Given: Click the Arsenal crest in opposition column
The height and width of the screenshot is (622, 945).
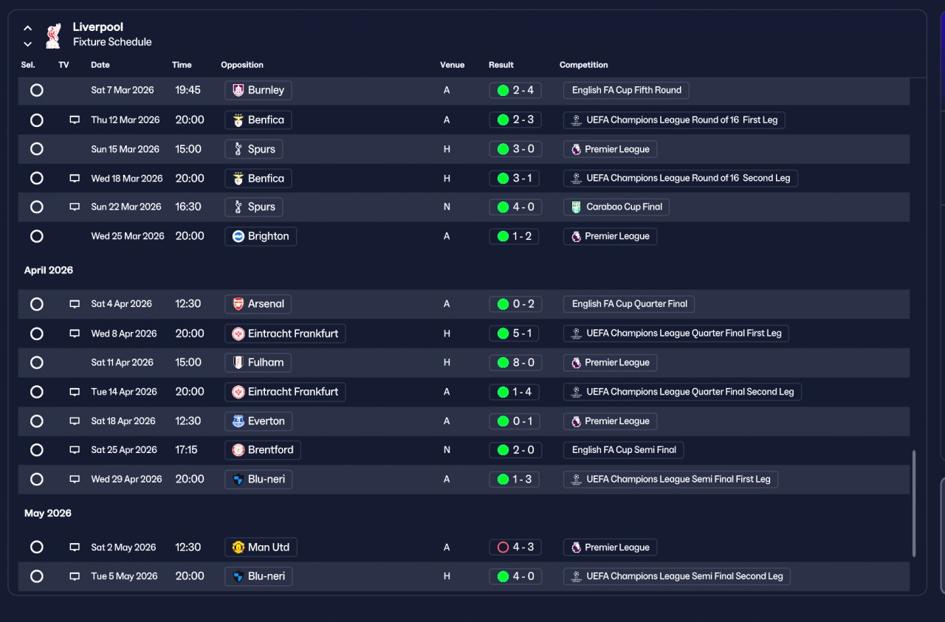Looking at the screenshot, I should click(x=238, y=304).
